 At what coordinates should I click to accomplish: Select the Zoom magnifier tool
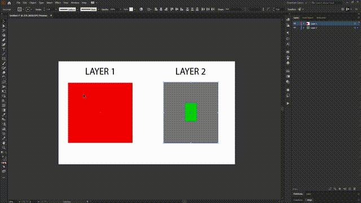[x=4, y=148]
